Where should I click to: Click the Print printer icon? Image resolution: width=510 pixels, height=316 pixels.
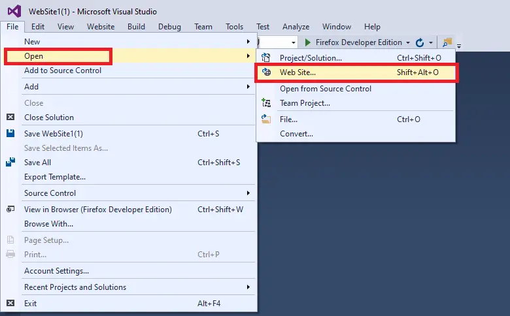[x=10, y=254]
